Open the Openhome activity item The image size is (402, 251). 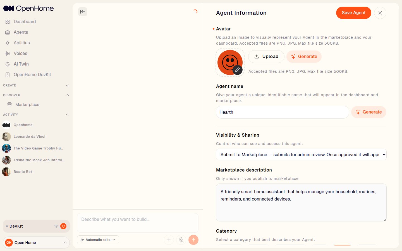tap(23, 125)
